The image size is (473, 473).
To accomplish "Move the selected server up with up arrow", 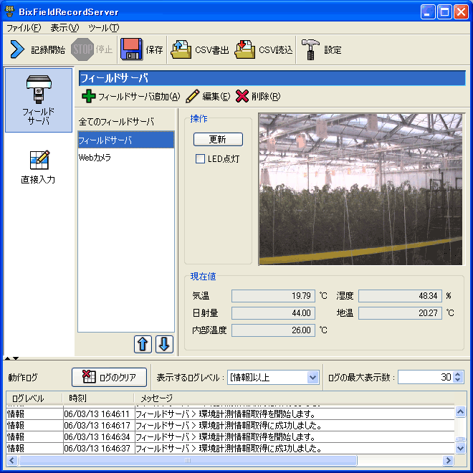I will [x=143, y=344].
